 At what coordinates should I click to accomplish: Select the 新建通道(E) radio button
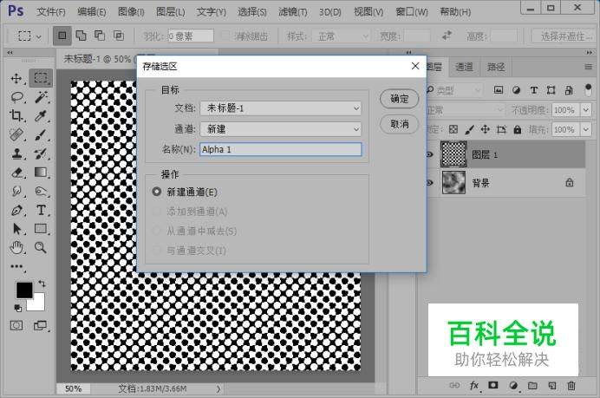(157, 192)
